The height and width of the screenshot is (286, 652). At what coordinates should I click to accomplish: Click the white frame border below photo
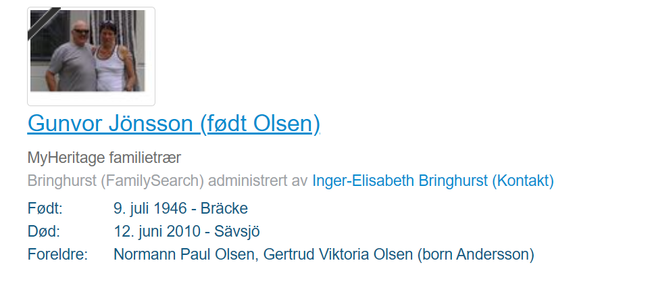(91, 98)
